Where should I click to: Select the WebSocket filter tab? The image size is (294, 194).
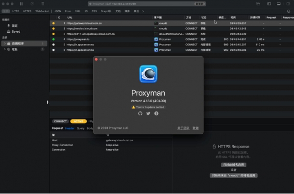pos(42,11)
